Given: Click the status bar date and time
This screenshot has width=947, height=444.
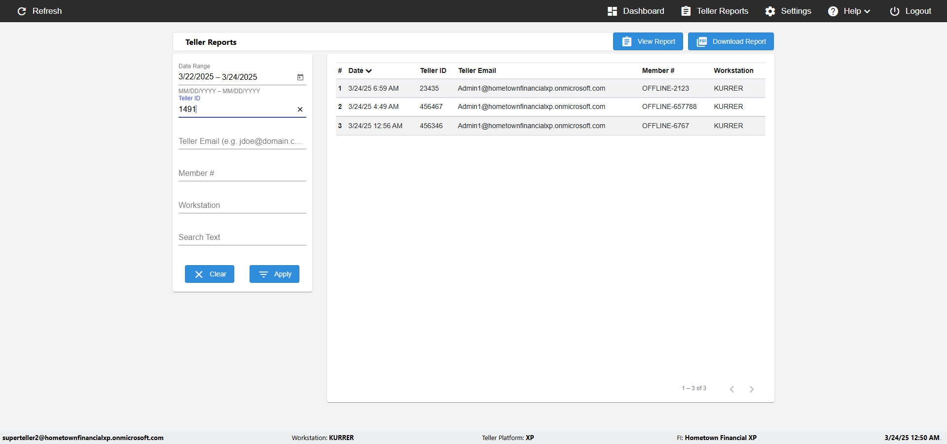Looking at the screenshot, I should 912,438.
